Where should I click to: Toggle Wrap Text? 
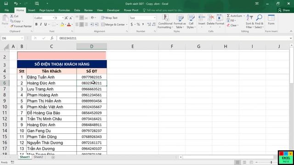pyautogui.click(x=109, y=18)
